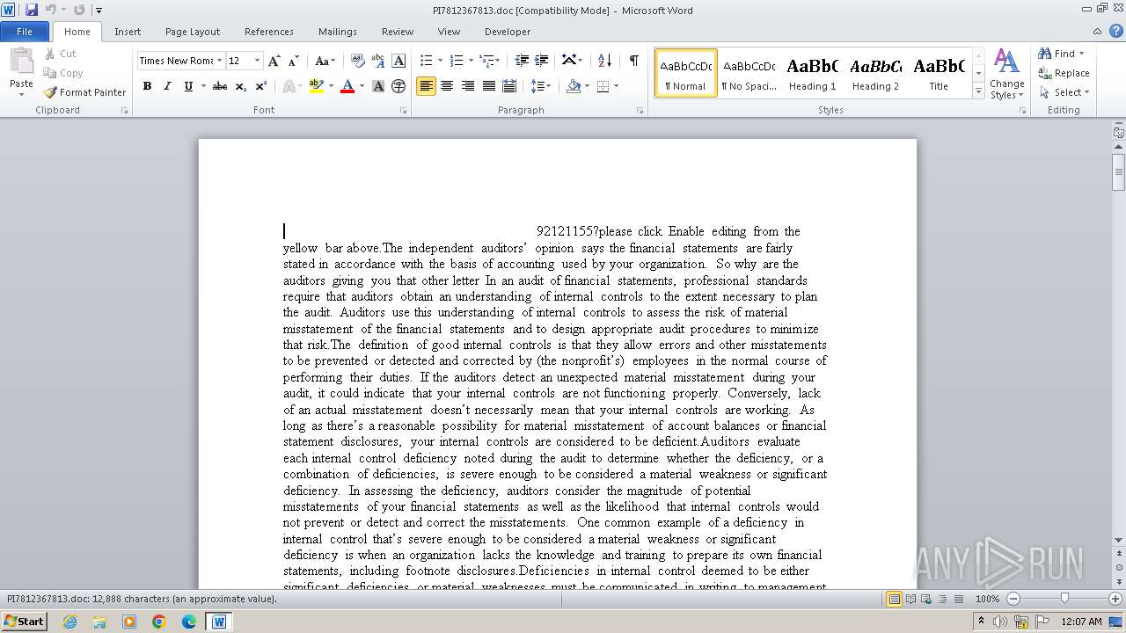Expand the Styles gallery

(978, 91)
